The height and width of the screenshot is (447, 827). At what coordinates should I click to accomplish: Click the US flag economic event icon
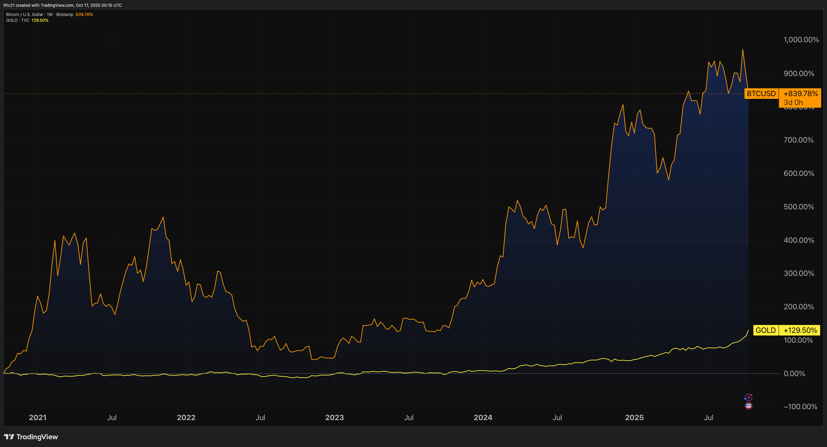[x=748, y=406]
